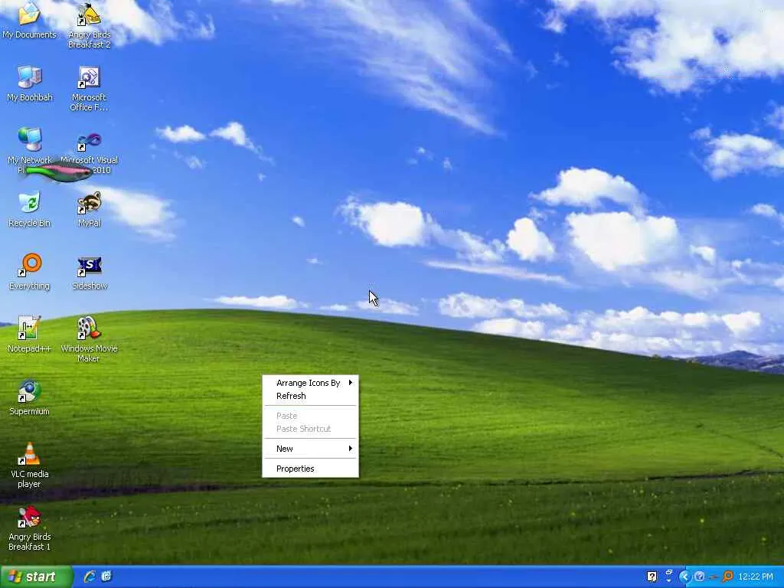Select the Windows Movie Maker shortcut

coord(89,339)
